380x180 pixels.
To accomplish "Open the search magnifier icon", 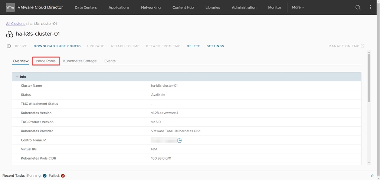I will (358, 7).
